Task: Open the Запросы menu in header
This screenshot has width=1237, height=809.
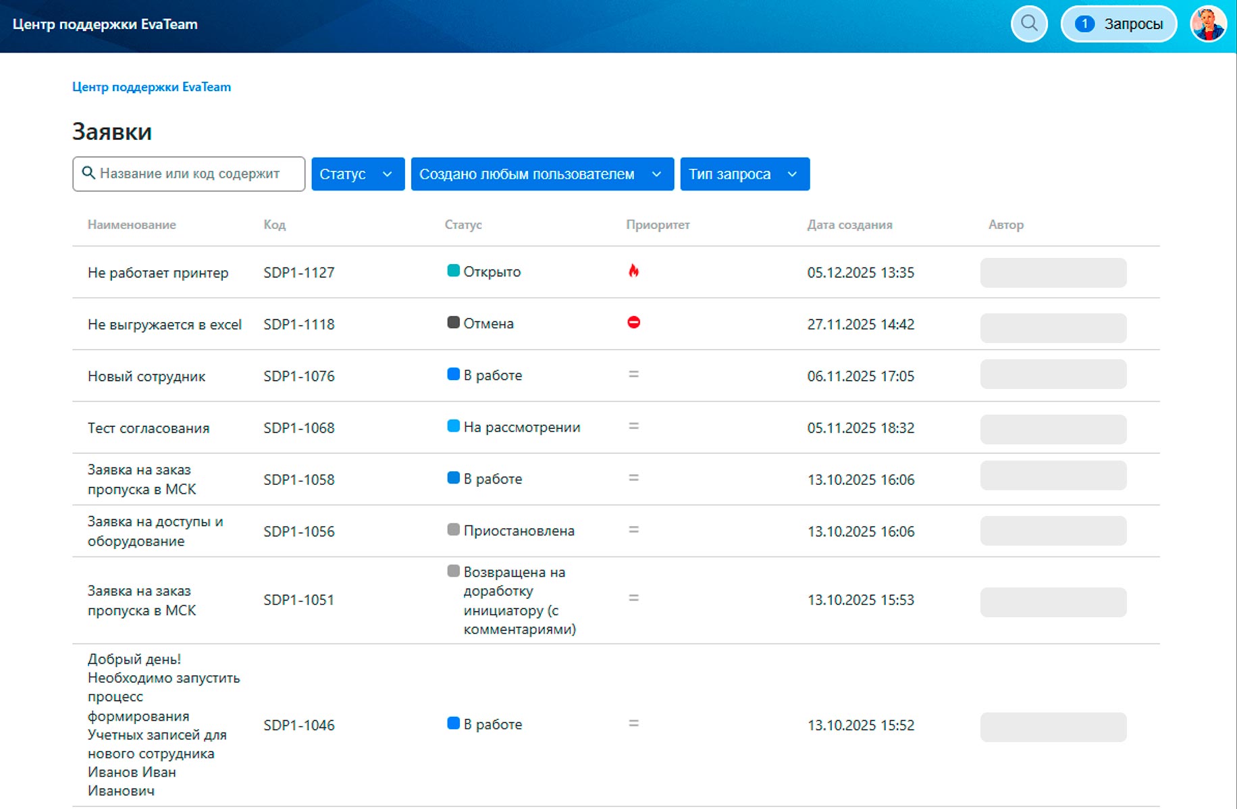Action: pos(1133,23)
